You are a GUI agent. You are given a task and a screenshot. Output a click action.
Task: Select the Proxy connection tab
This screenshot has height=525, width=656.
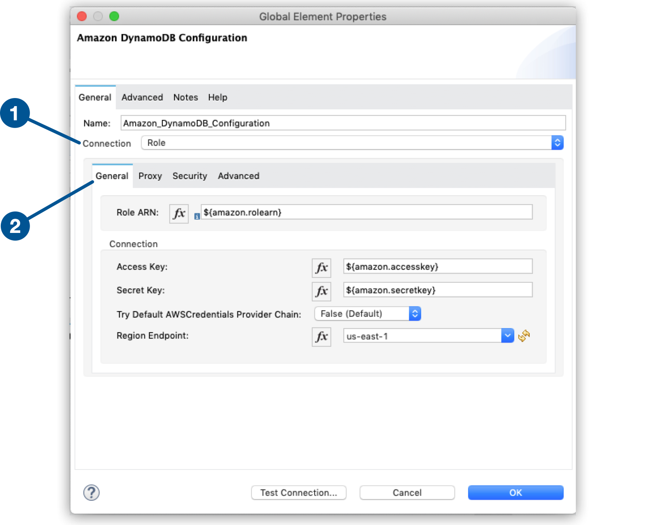tap(150, 176)
